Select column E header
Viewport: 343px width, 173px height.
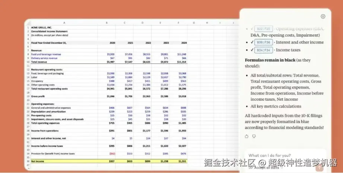click(161, 23)
